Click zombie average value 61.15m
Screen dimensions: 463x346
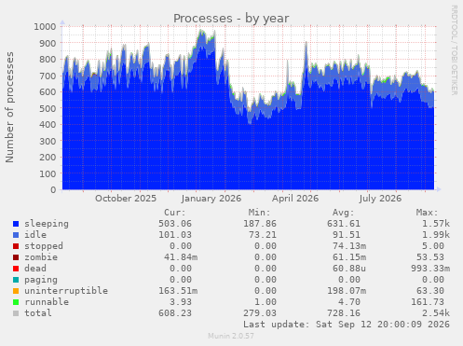[349, 257]
